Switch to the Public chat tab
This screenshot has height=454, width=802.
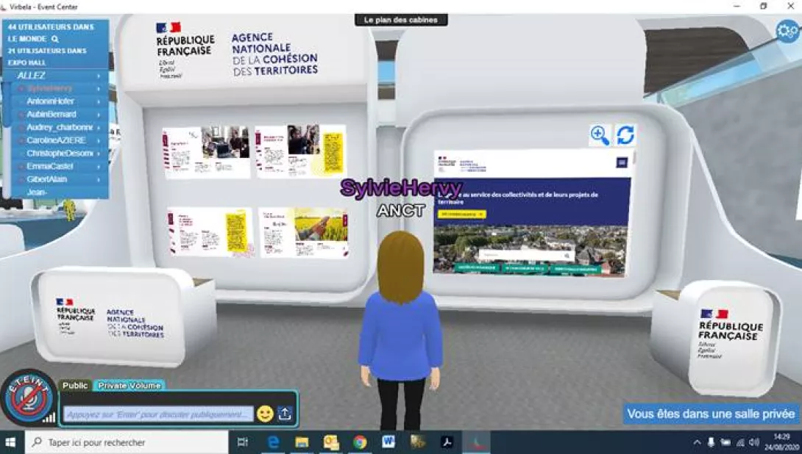point(75,386)
